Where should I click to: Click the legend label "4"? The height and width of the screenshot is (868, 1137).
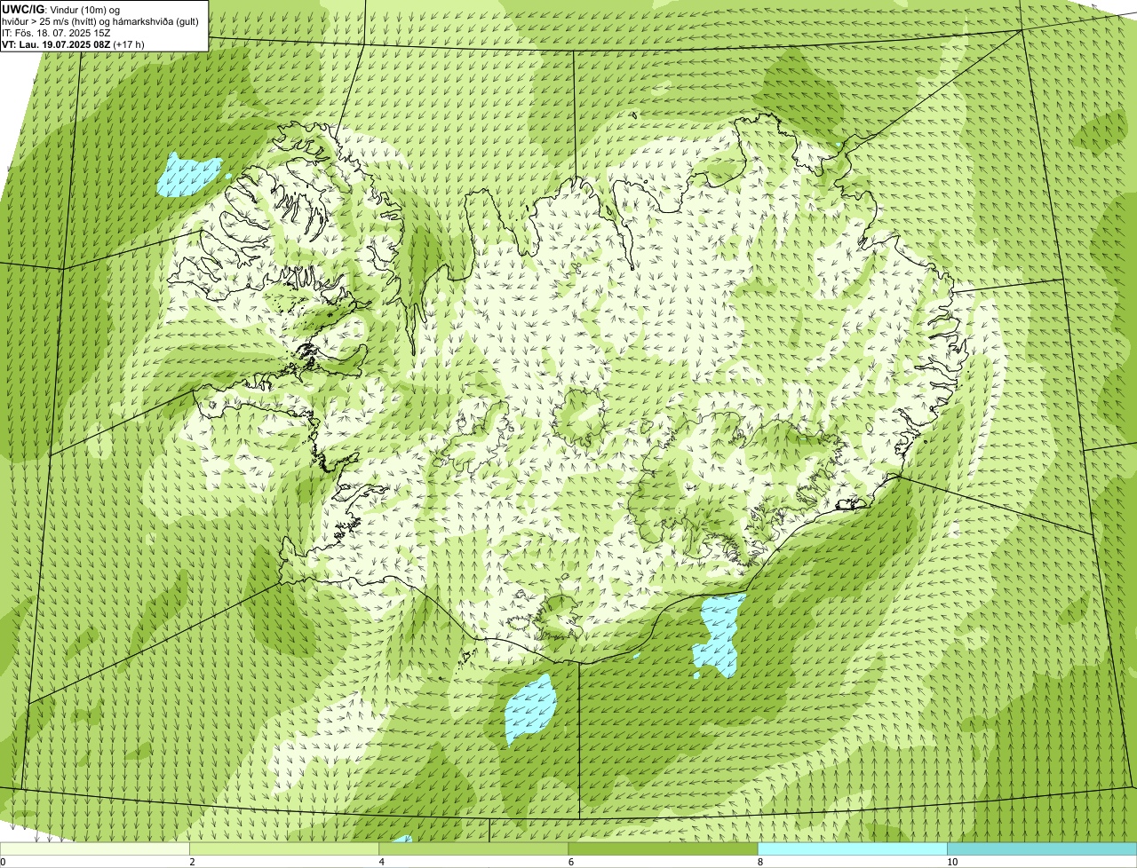tap(382, 862)
